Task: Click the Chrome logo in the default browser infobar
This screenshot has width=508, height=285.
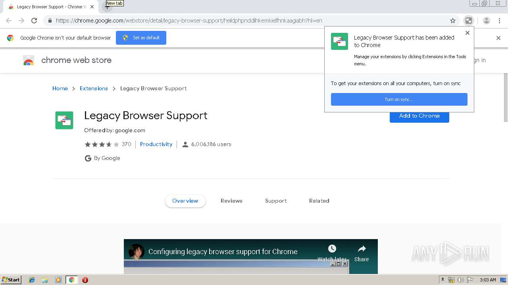Action: point(10,38)
